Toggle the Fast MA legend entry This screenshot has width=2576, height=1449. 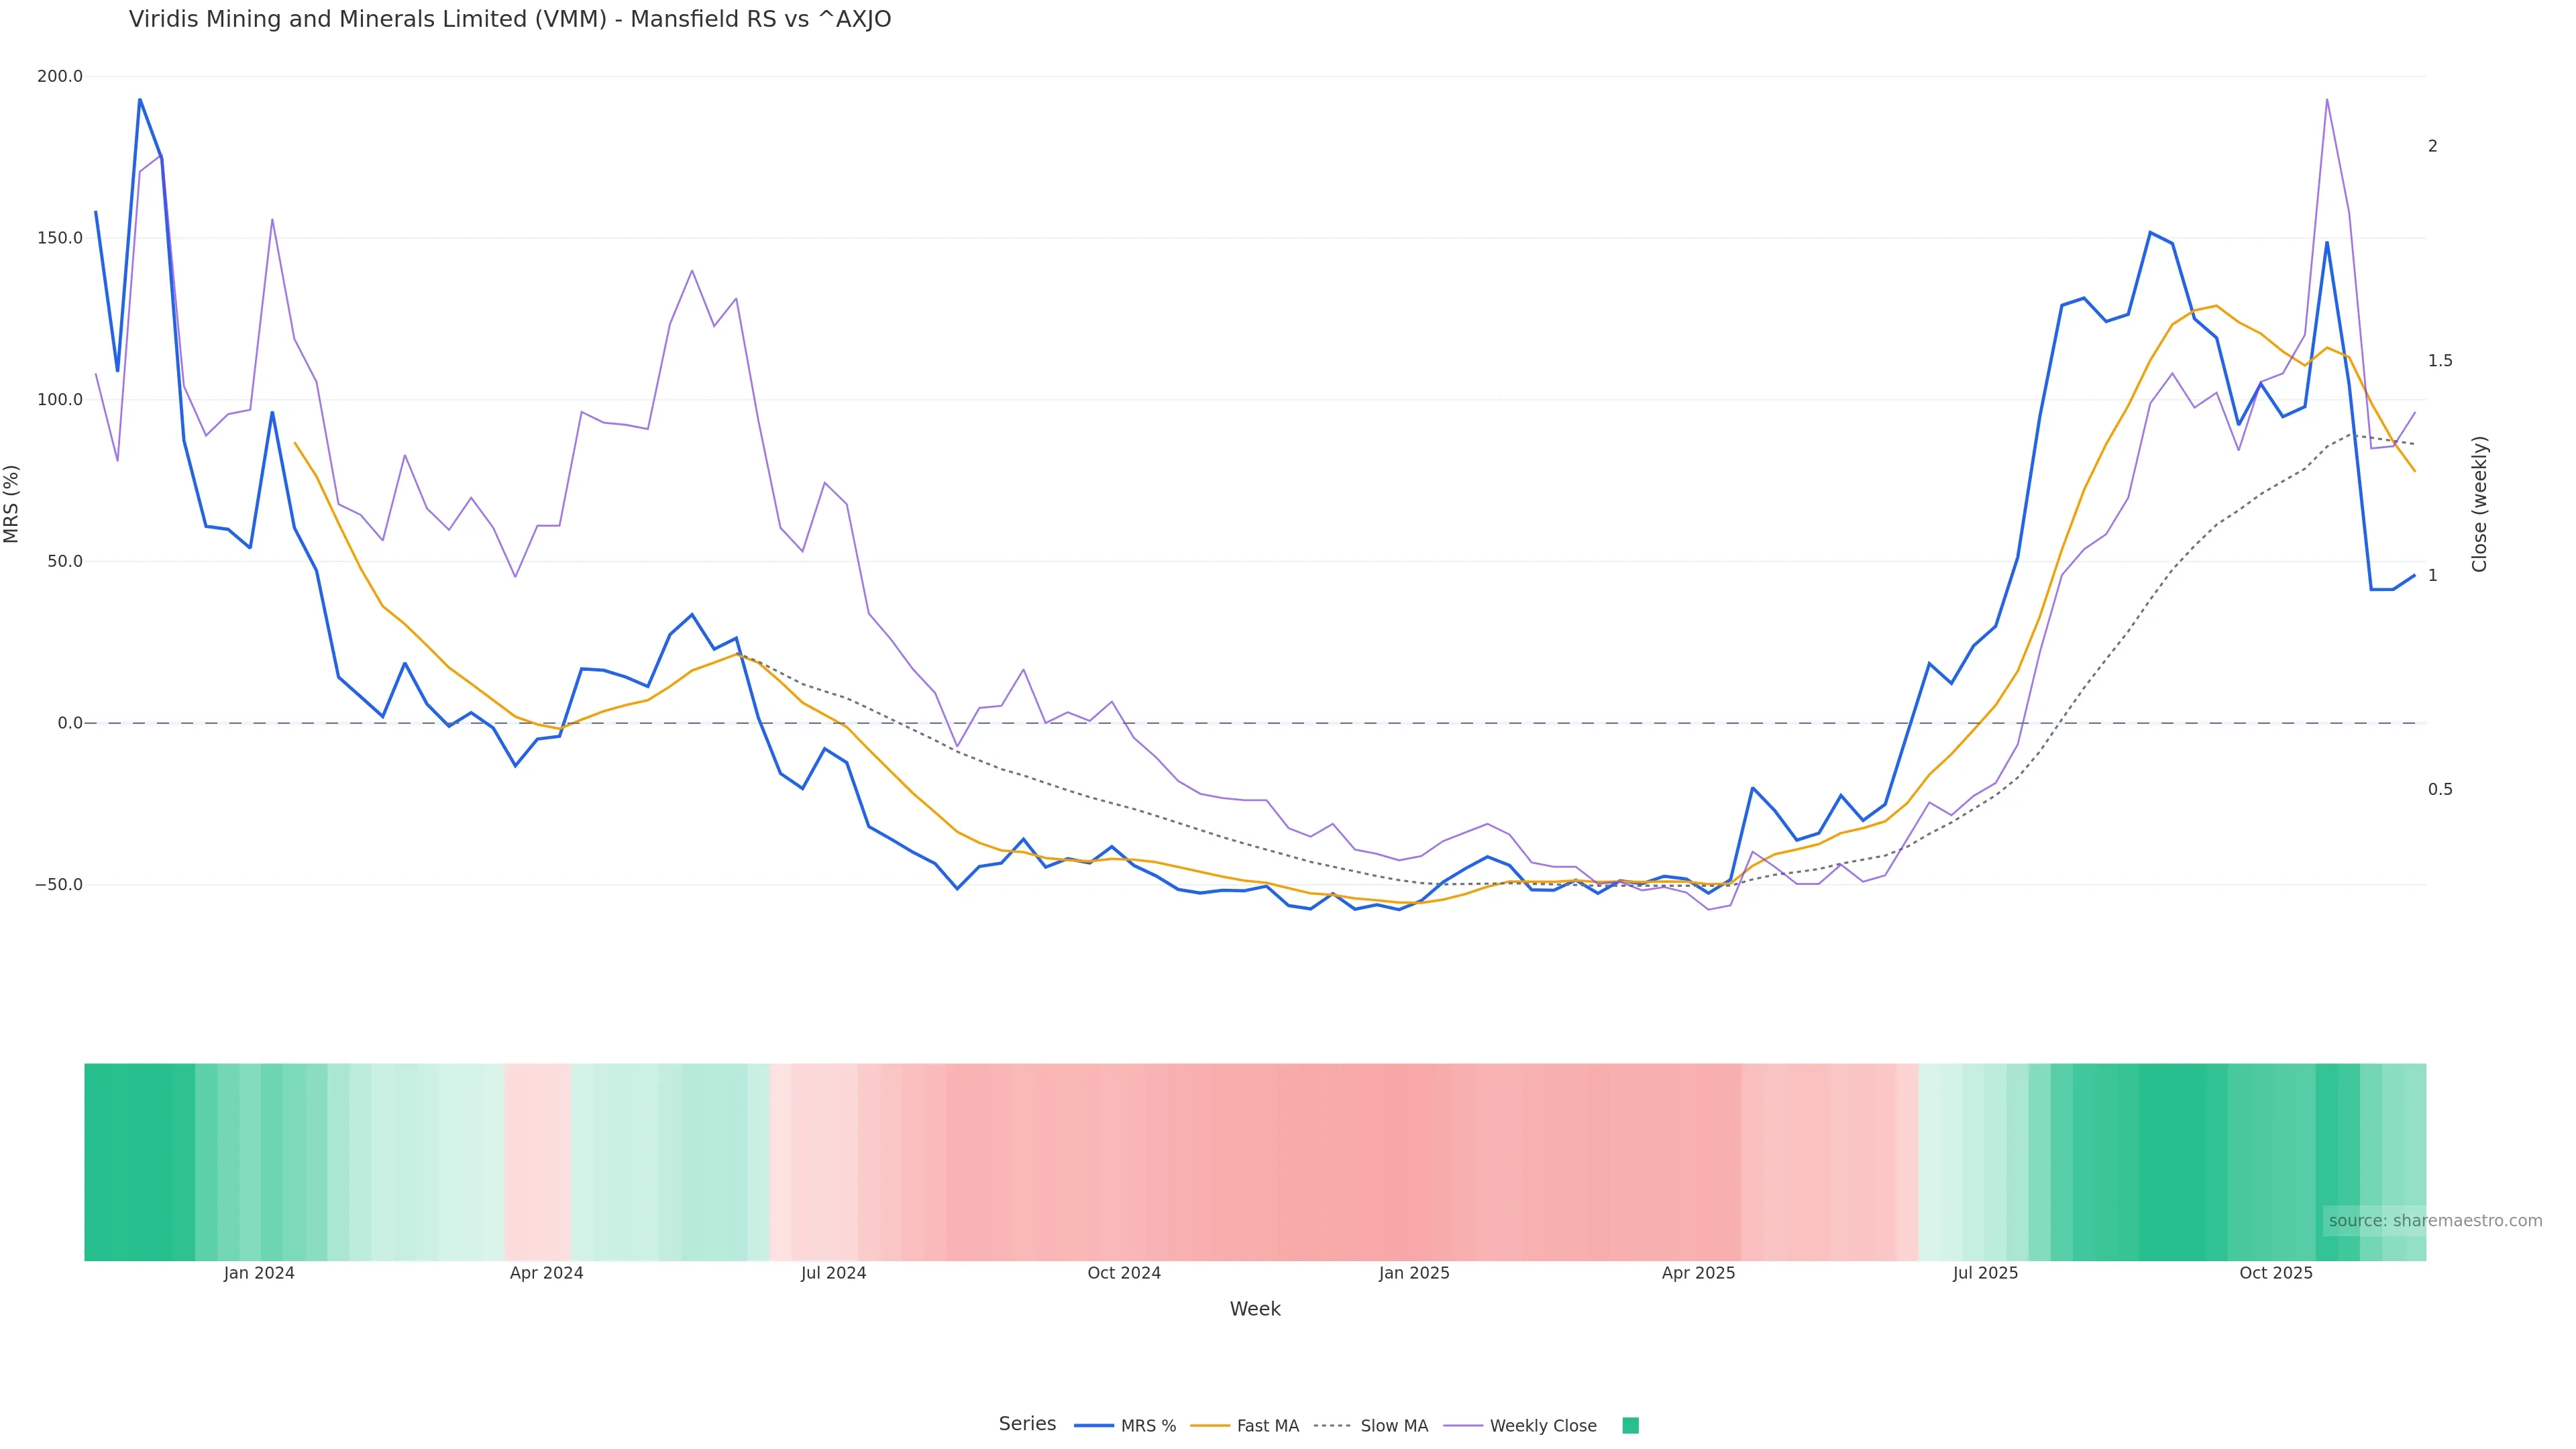1267,1426
